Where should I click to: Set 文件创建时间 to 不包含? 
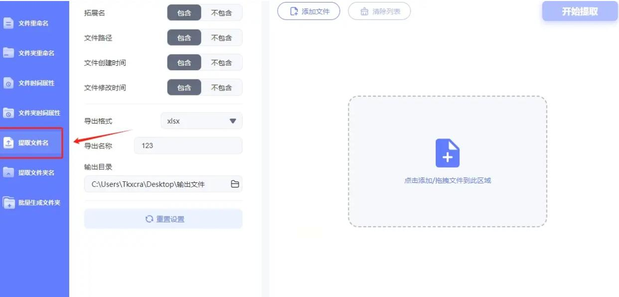tap(222, 63)
